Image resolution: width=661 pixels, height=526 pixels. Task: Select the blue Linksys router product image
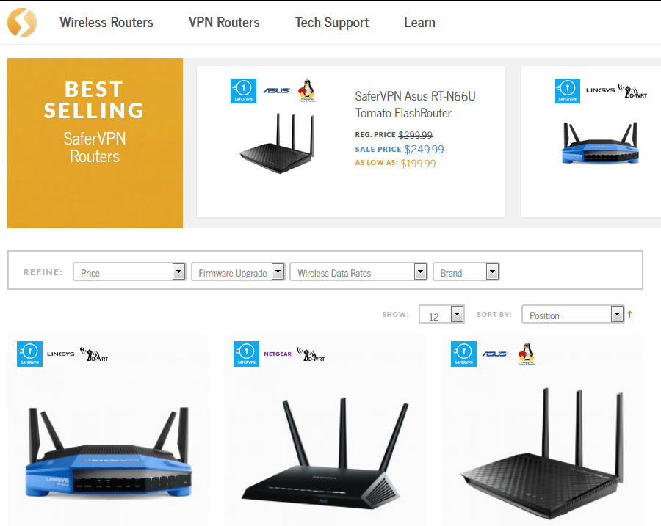pos(109,452)
